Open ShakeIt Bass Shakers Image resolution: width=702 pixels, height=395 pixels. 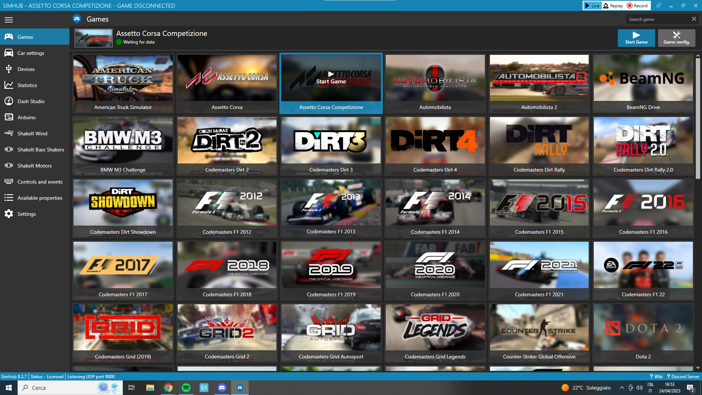coord(35,150)
